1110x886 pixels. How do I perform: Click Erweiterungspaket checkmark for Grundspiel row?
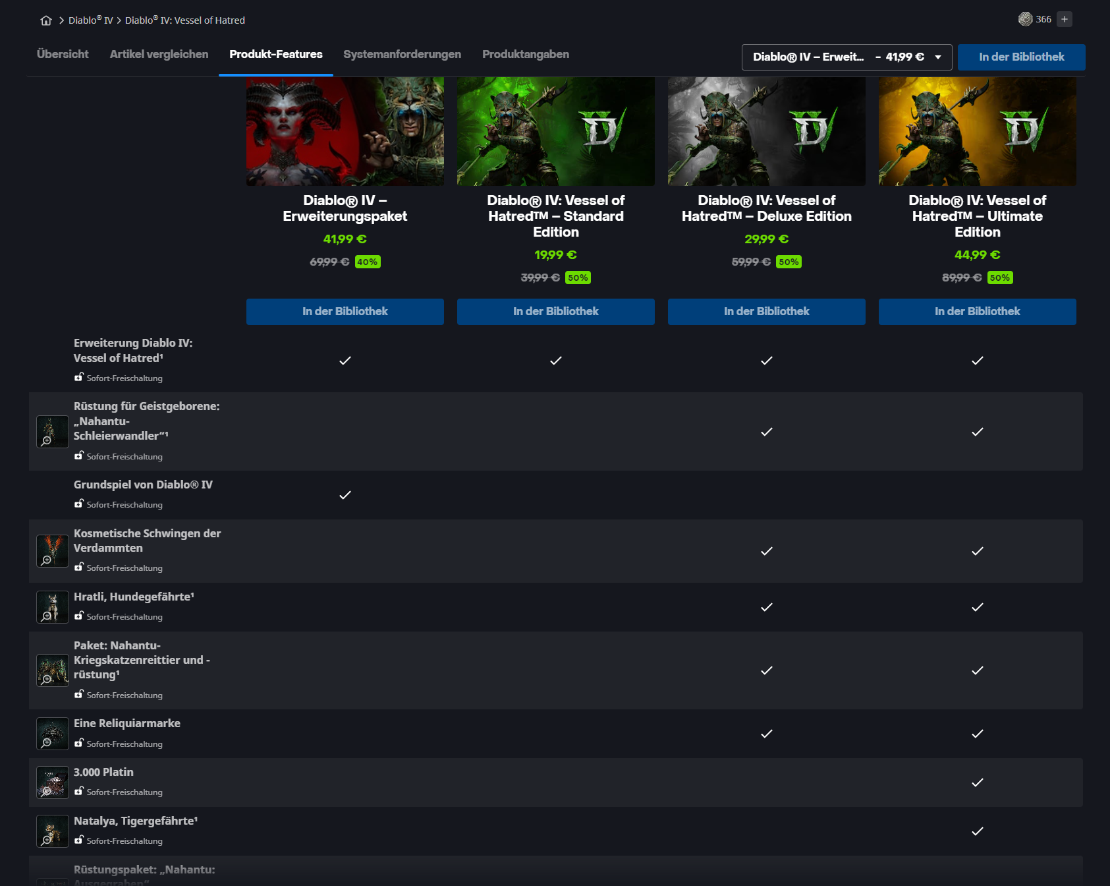click(x=345, y=495)
